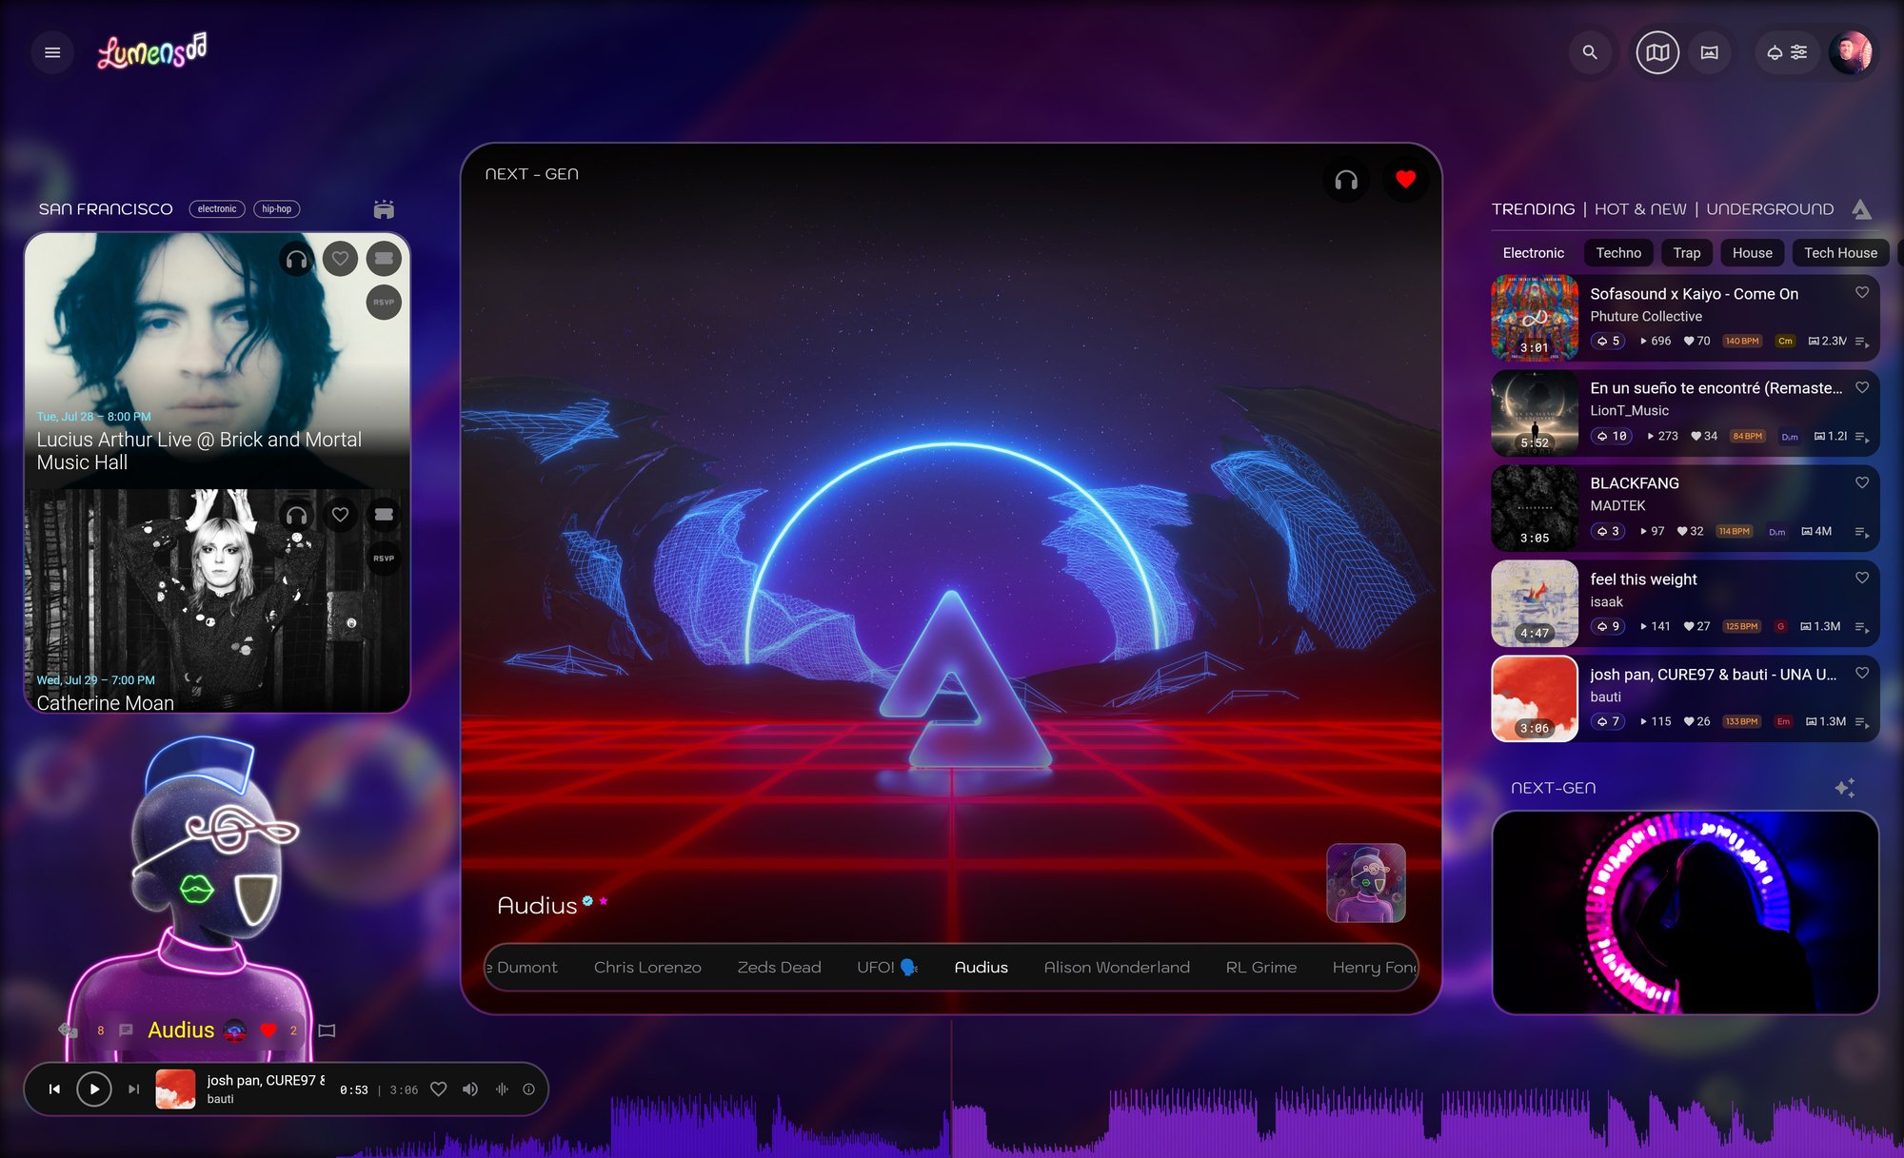The width and height of the screenshot is (1904, 1158).
Task: Filter by House genre
Action: 1753,253
